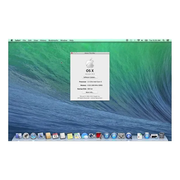Open battery status menu
Viewport: 180px width, 180px height.
click(x=146, y=40)
